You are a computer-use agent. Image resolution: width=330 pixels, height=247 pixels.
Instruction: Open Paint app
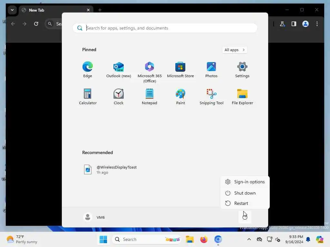click(x=180, y=96)
